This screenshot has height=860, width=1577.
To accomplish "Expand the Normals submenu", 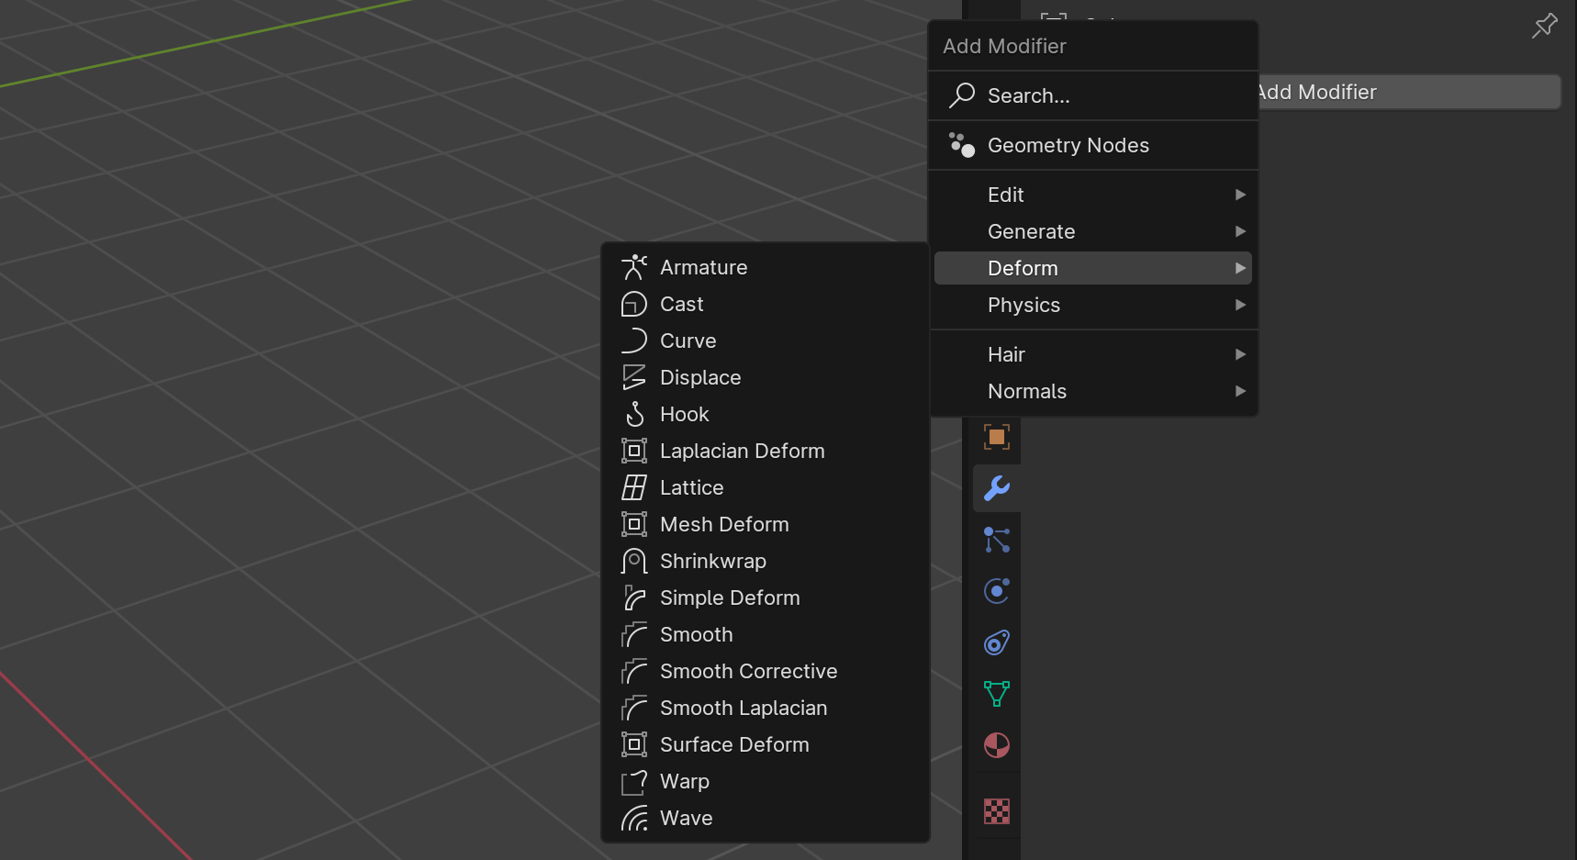I will (x=1093, y=391).
